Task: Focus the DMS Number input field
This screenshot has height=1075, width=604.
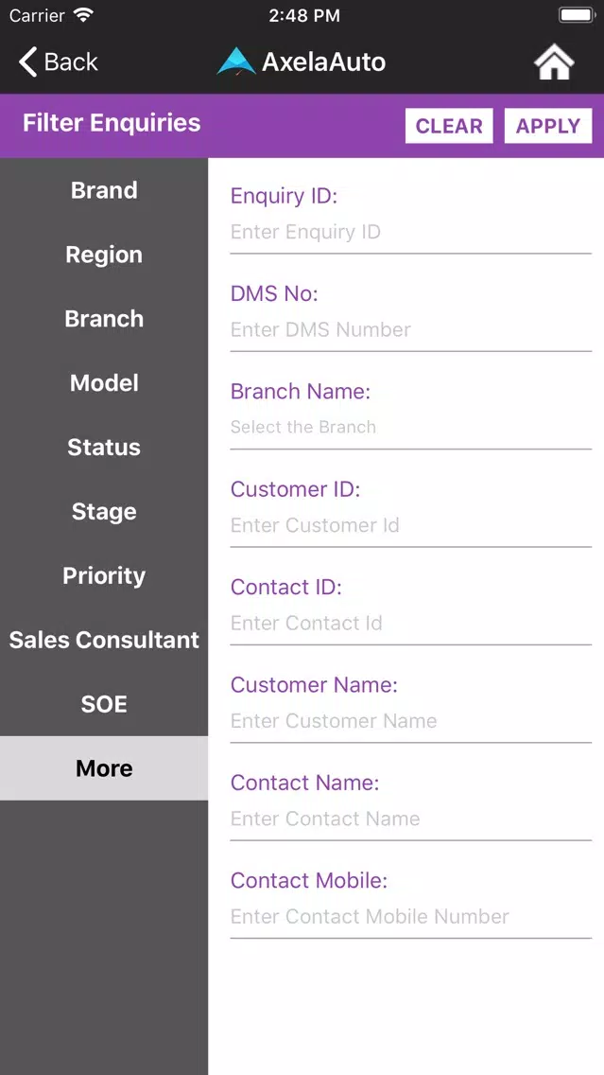Action: click(x=411, y=329)
